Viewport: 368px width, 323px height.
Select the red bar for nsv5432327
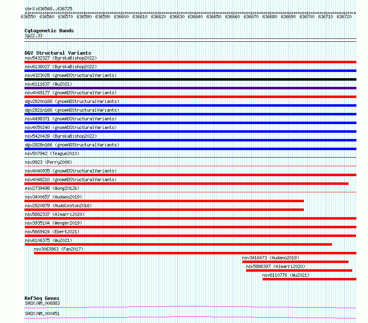(190, 62)
